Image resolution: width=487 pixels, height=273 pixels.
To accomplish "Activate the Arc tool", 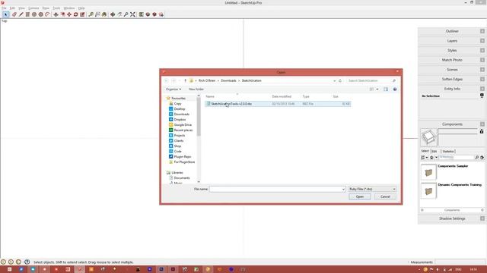I will pos(47,14).
